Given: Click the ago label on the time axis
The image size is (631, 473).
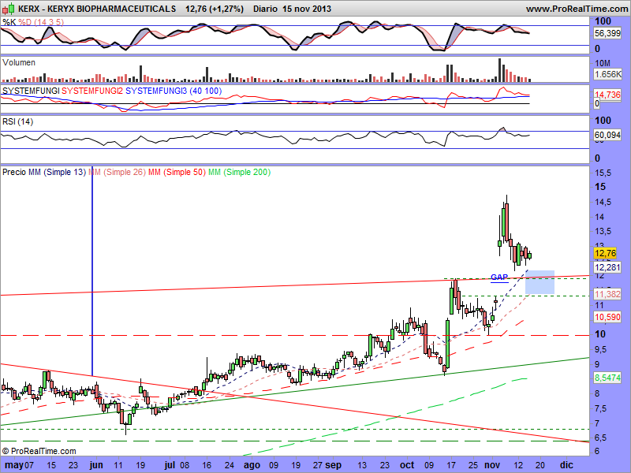Looking at the screenshot, I should tap(252, 465).
